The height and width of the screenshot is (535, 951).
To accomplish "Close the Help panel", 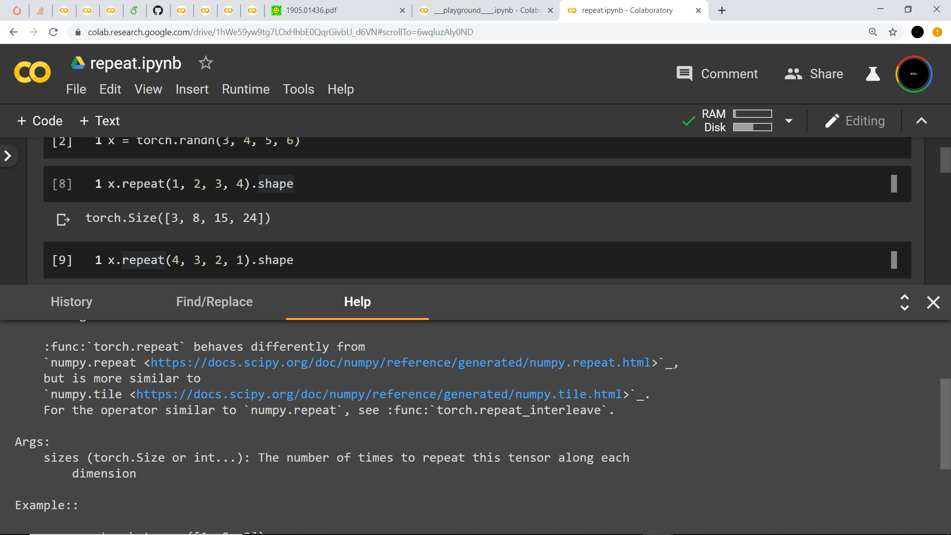I will pos(934,302).
